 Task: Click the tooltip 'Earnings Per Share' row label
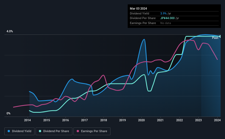click(143, 23)
